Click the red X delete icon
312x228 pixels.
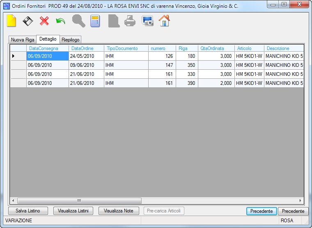pos(44,21)
